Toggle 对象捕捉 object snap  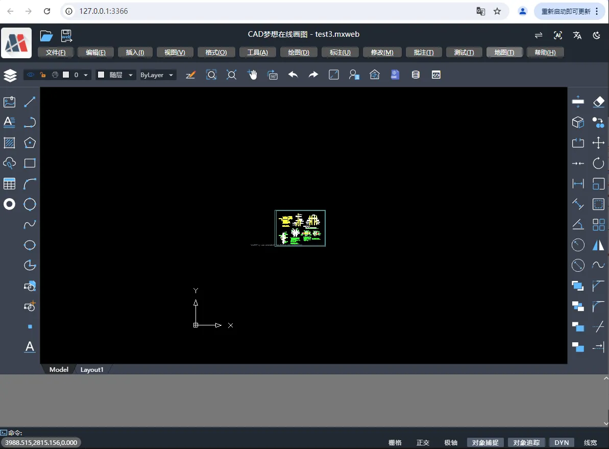pyautogui.click(x=485, y=442)
